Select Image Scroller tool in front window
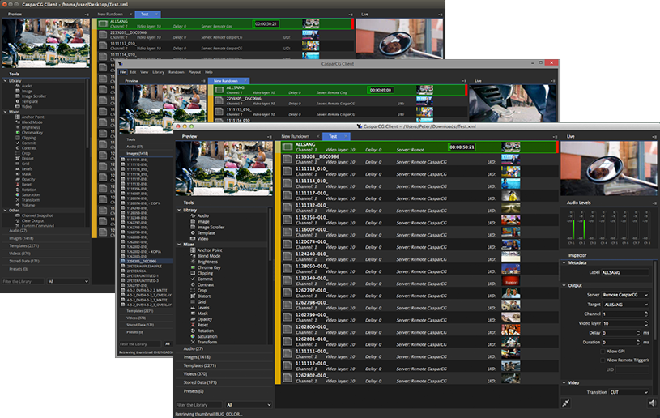660x418 pixels. (207, 228)
